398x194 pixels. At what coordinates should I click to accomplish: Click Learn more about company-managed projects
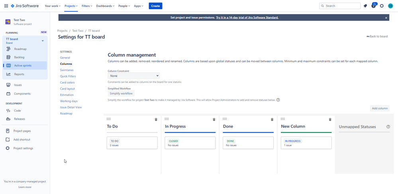[25, 187]
